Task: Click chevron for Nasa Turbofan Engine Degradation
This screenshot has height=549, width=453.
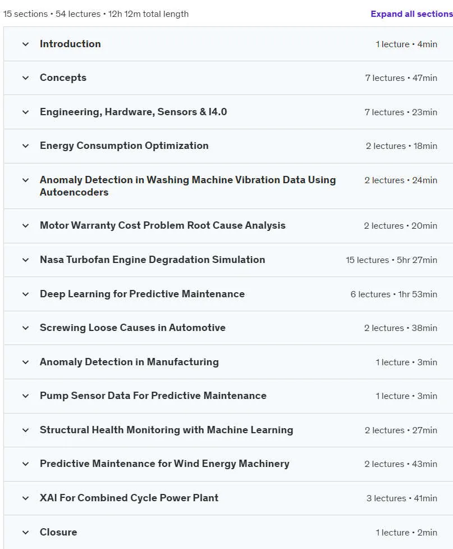Action: tap(25, 260)
